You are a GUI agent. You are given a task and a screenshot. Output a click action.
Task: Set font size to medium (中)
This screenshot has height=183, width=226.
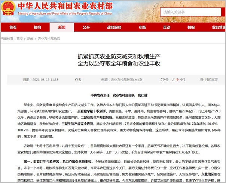pyautogui.click(x=178, y=80)
